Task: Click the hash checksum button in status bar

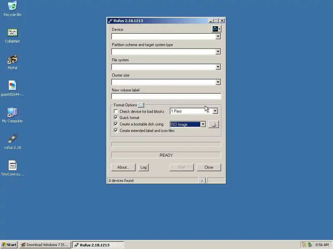Action: (x=202, y=181)
